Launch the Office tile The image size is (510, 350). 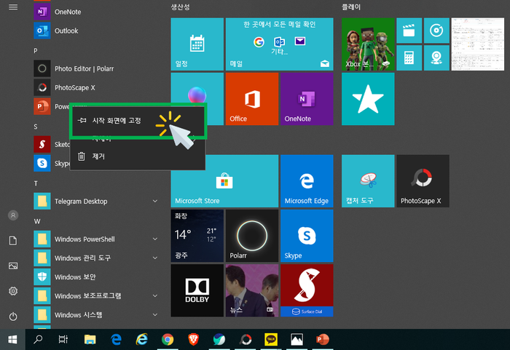coord(252,99)
